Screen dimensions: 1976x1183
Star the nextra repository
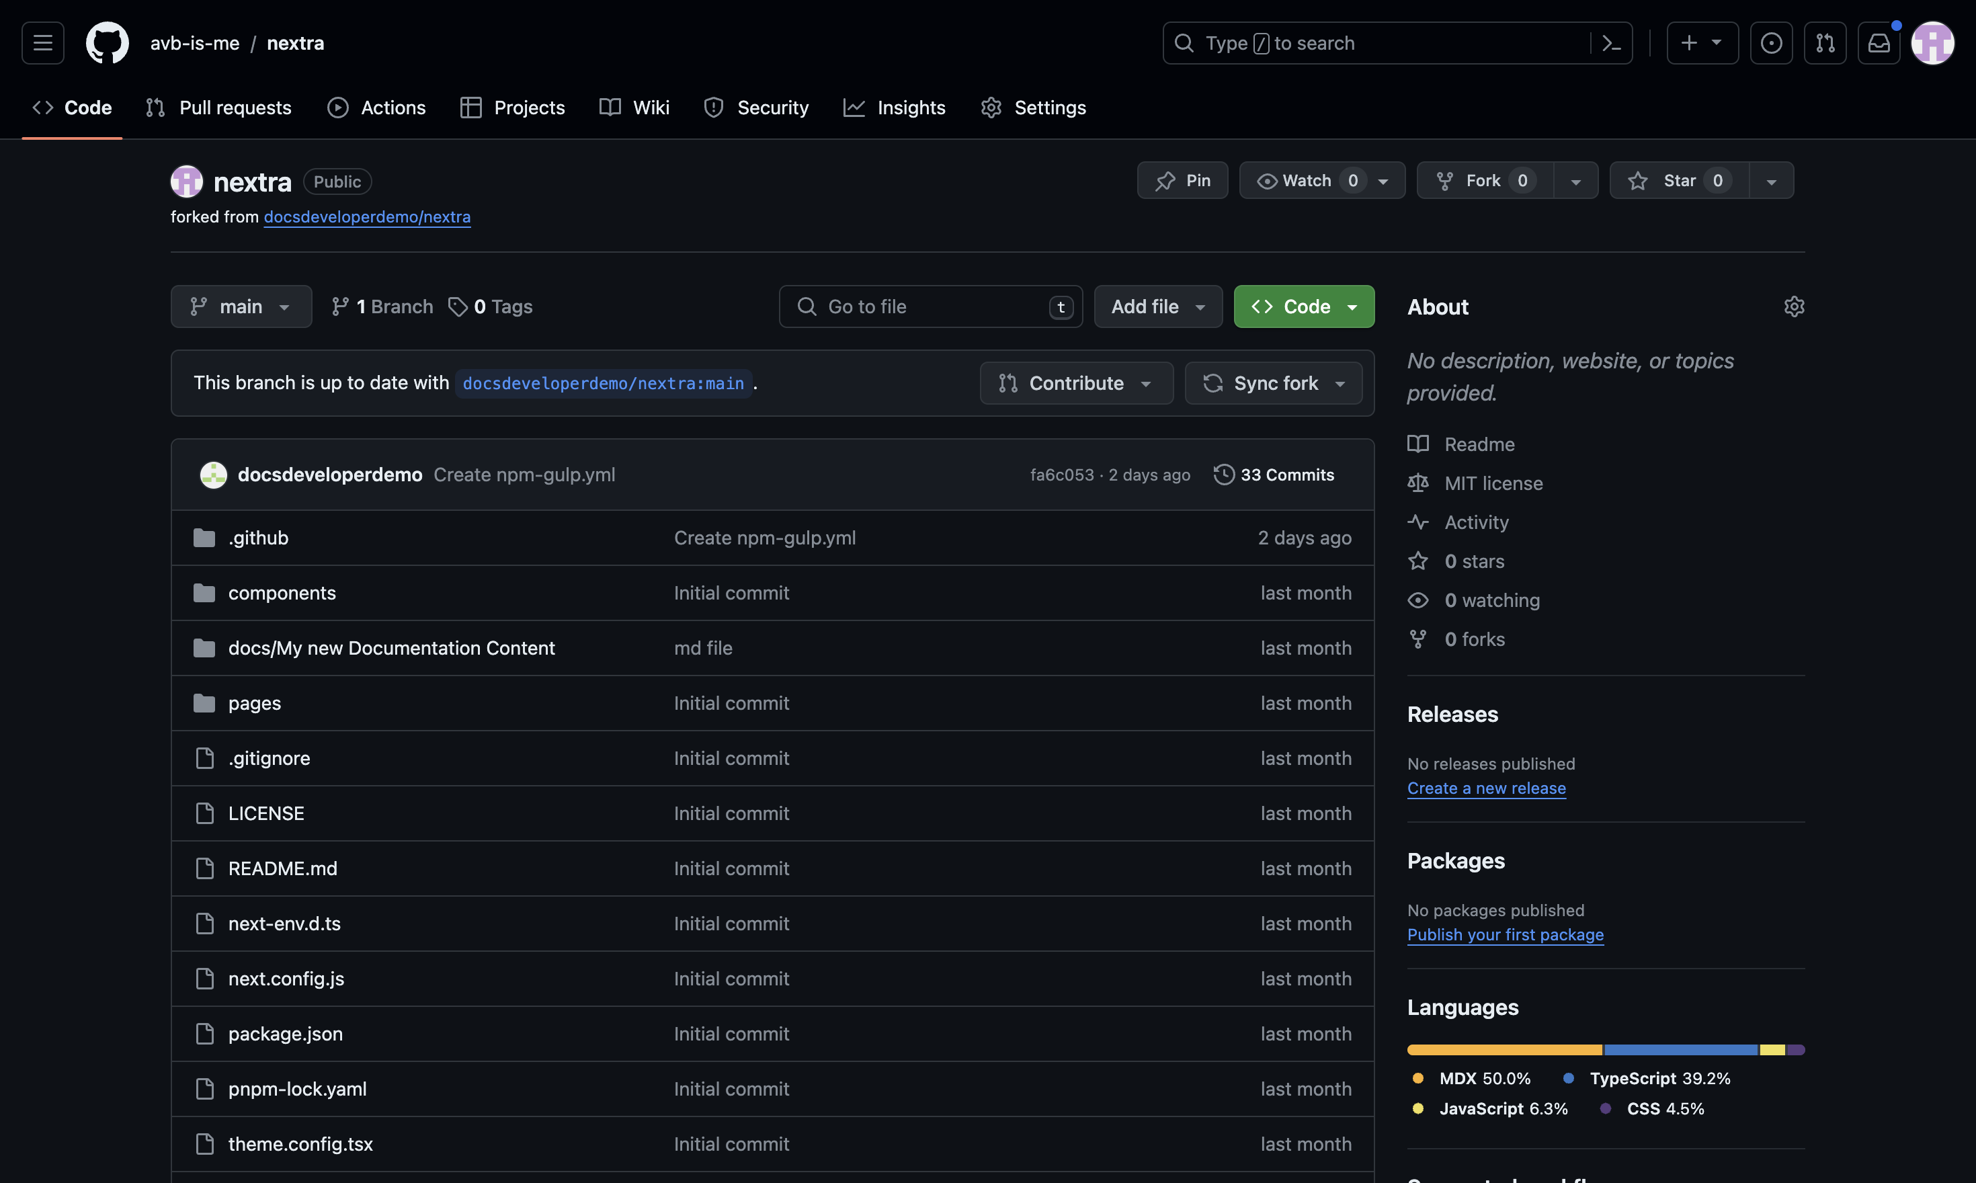point(1678,181)
